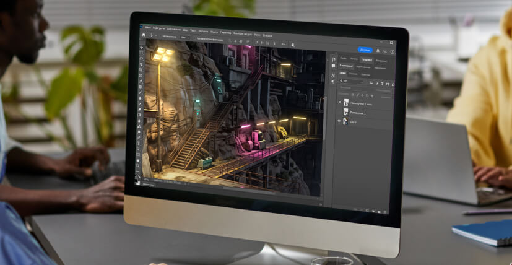Open the layer/group dropdown in options bar

(x=185, y=38)
